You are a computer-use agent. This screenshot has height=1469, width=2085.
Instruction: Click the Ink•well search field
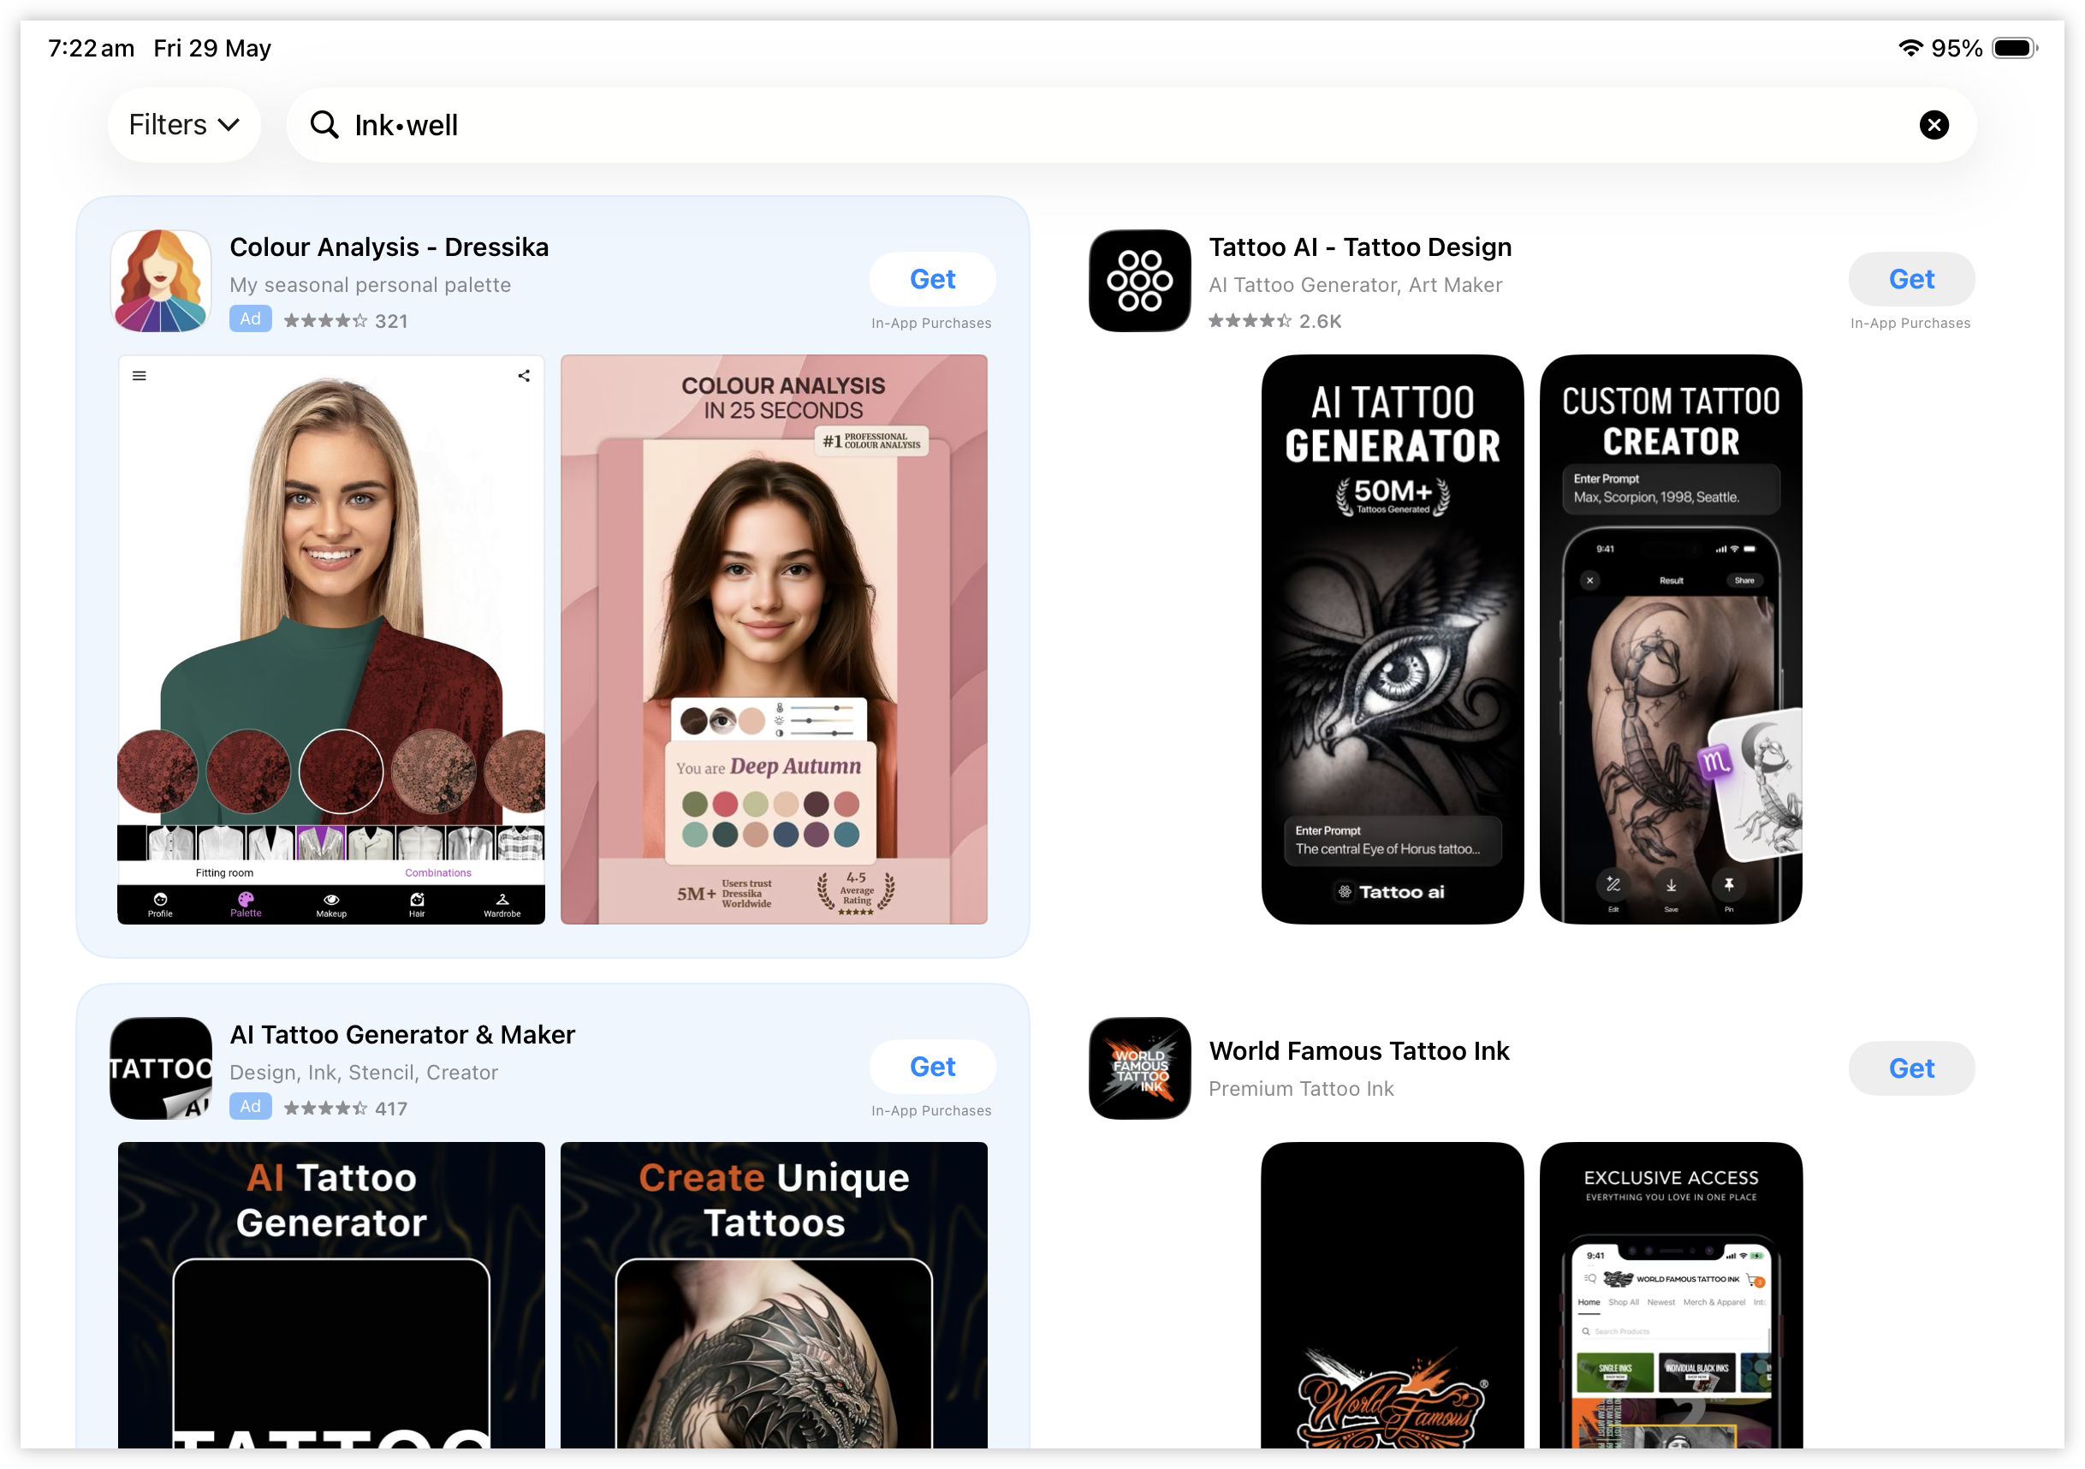pos(1131,124)
